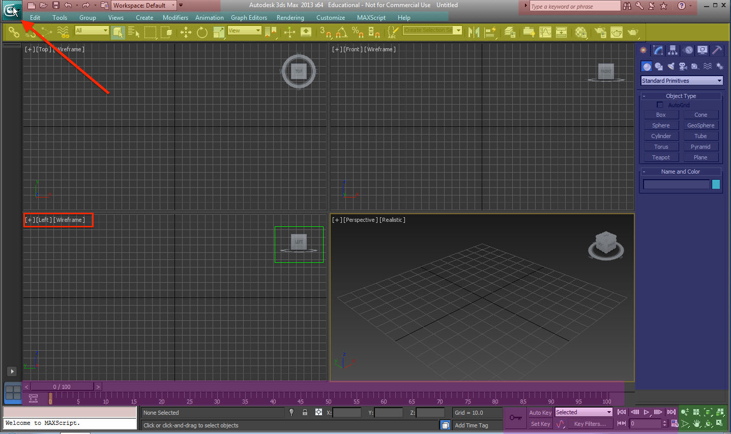Open Render Setup teapot icon
Screen dimensions: 731x434
point(600,32)
